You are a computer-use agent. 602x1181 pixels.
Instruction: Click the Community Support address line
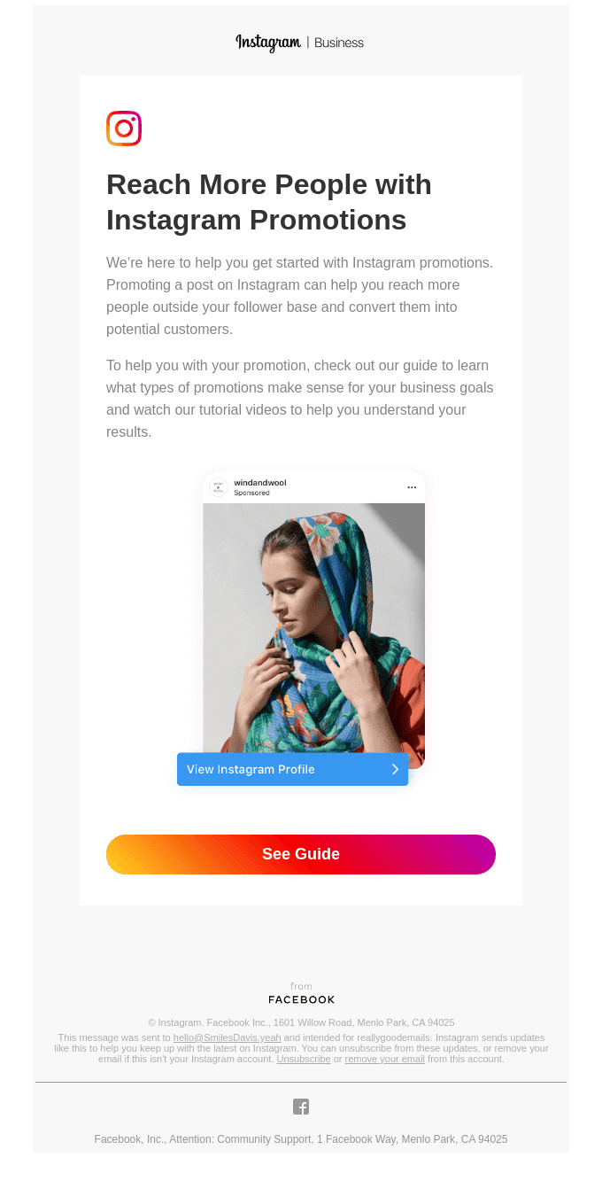tap(301, 1139)
